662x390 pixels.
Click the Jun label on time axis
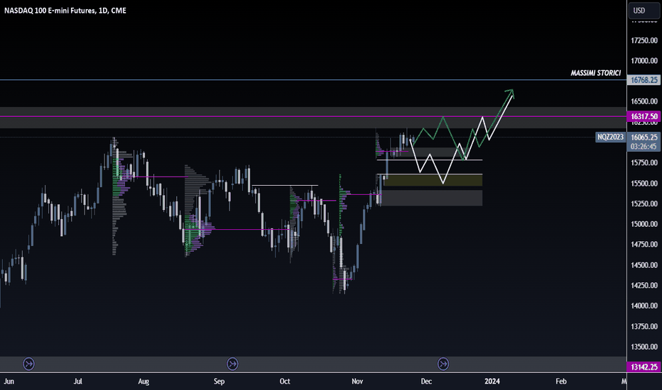tap(9, 381)
